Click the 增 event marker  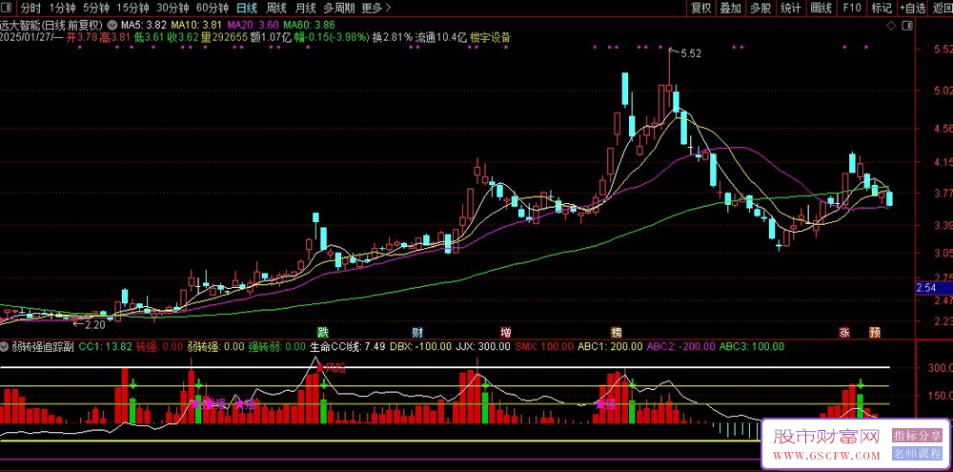point(506,332)
